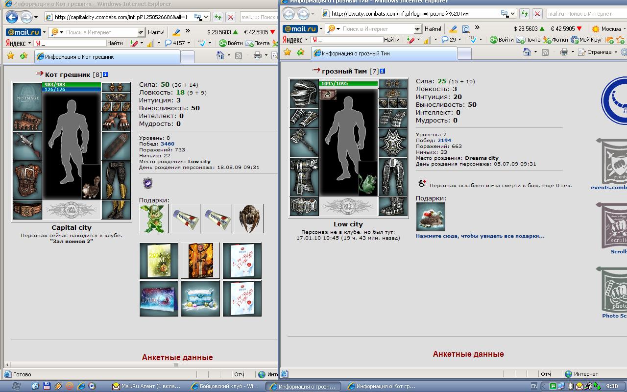627x392 pixels.
Task: Switch to Бойцовский клуб taskbar button
Action: pyautogui.click(x=226, y=386)
